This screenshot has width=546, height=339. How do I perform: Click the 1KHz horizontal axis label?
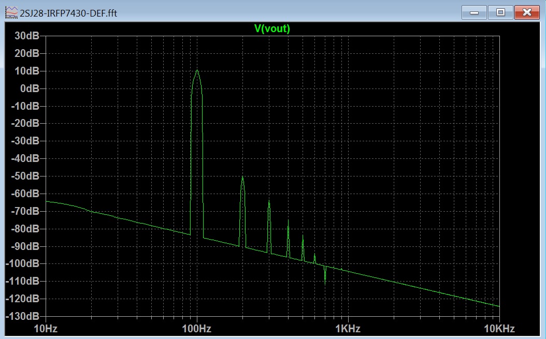(348, 329)
